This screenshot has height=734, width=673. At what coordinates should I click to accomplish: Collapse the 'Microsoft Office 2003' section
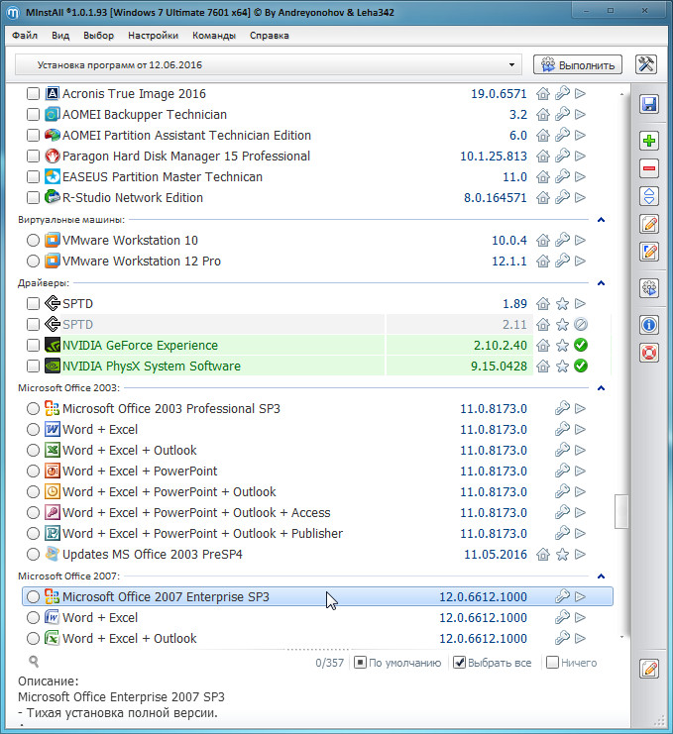(x=602, y=387)
